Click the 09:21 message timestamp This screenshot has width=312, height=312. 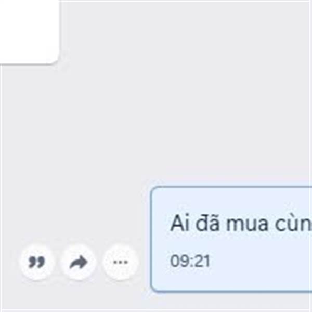pos(190,261)
